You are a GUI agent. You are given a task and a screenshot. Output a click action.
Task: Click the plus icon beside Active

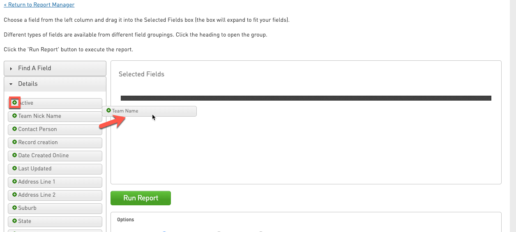click(x=15, y=102)
